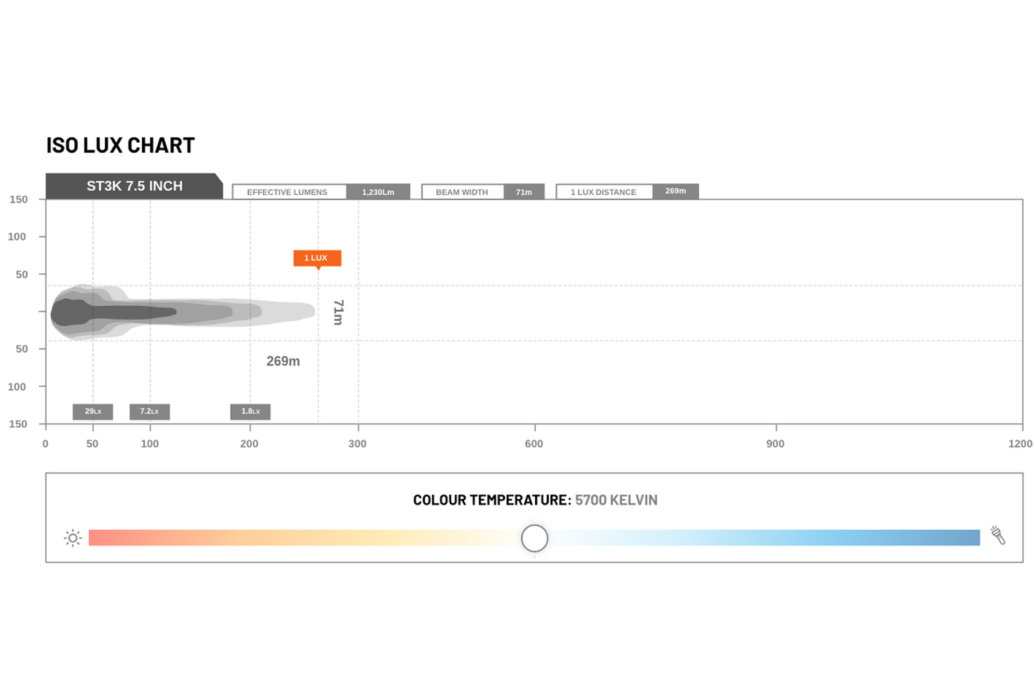Click the ISO LUX CHART heading
Screen dimensions: 1036x691
pos(120,145)
